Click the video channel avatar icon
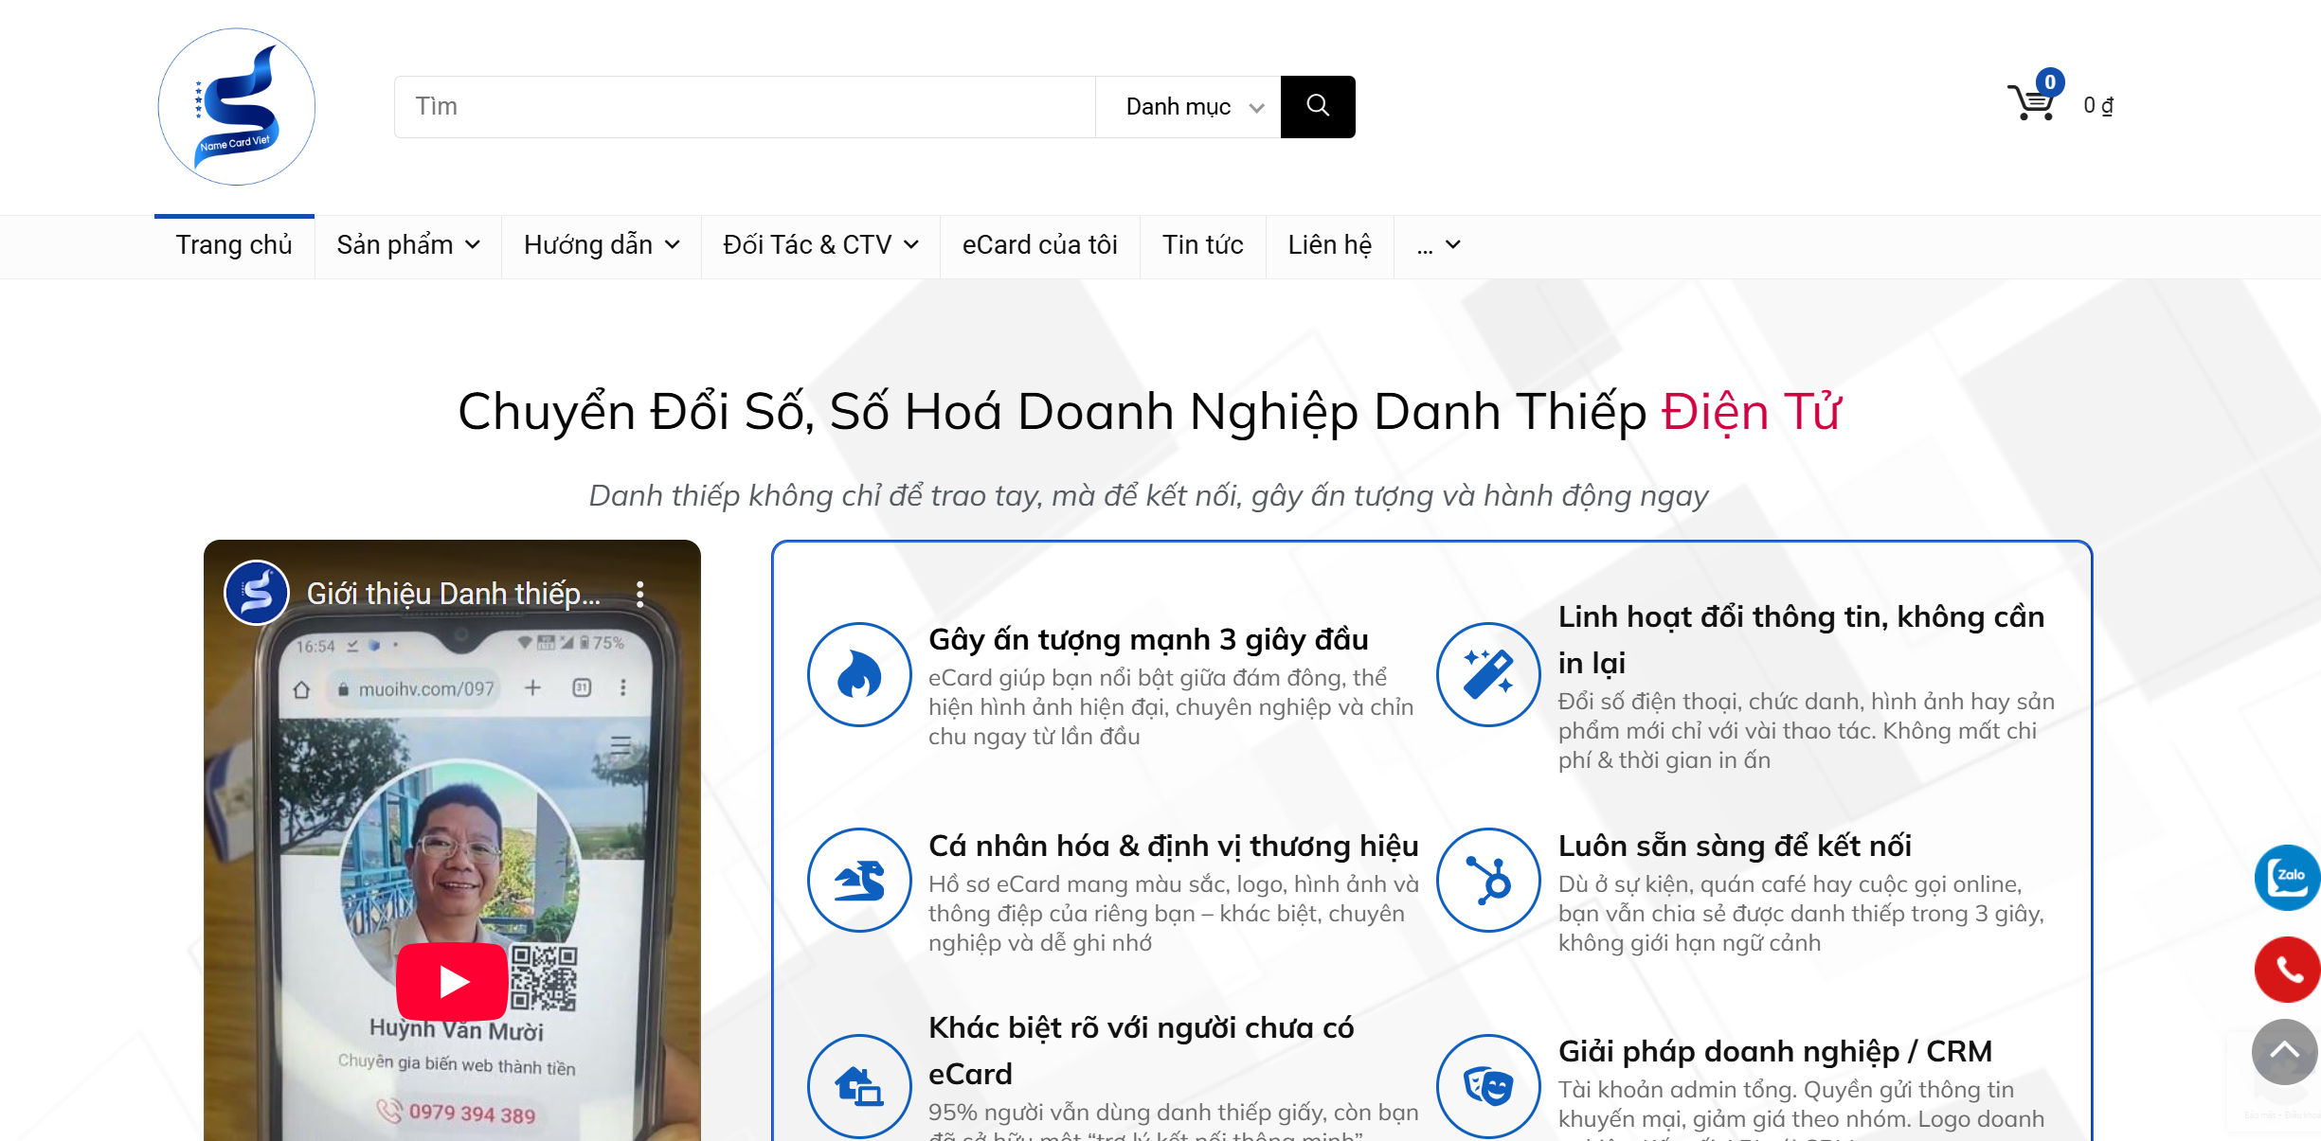Screen dimensions: 2321x1141 [257, 593]
